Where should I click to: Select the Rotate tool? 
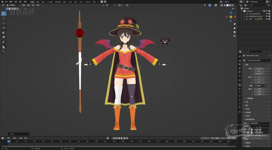click(x=4, y=28)
